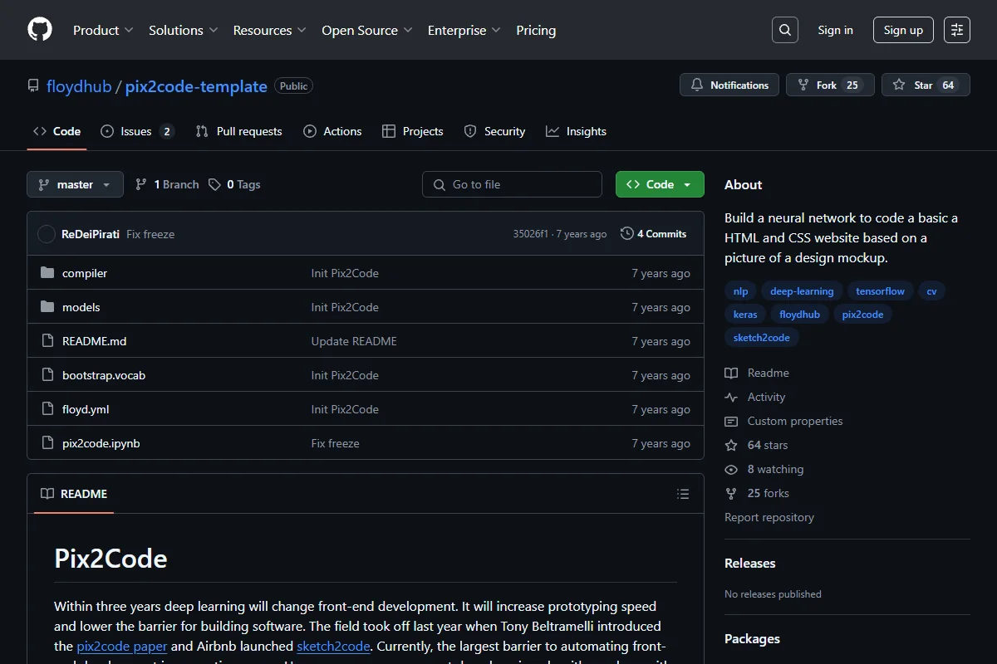Expand the green Code dropdown
Image resolution: width=997 pixels, height=664 pixels.
(660, 184)
